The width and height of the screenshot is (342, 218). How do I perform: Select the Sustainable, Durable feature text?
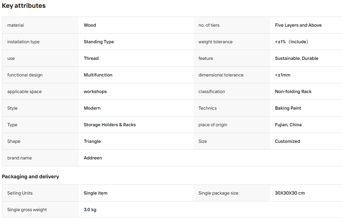click(x=296, y=58)
